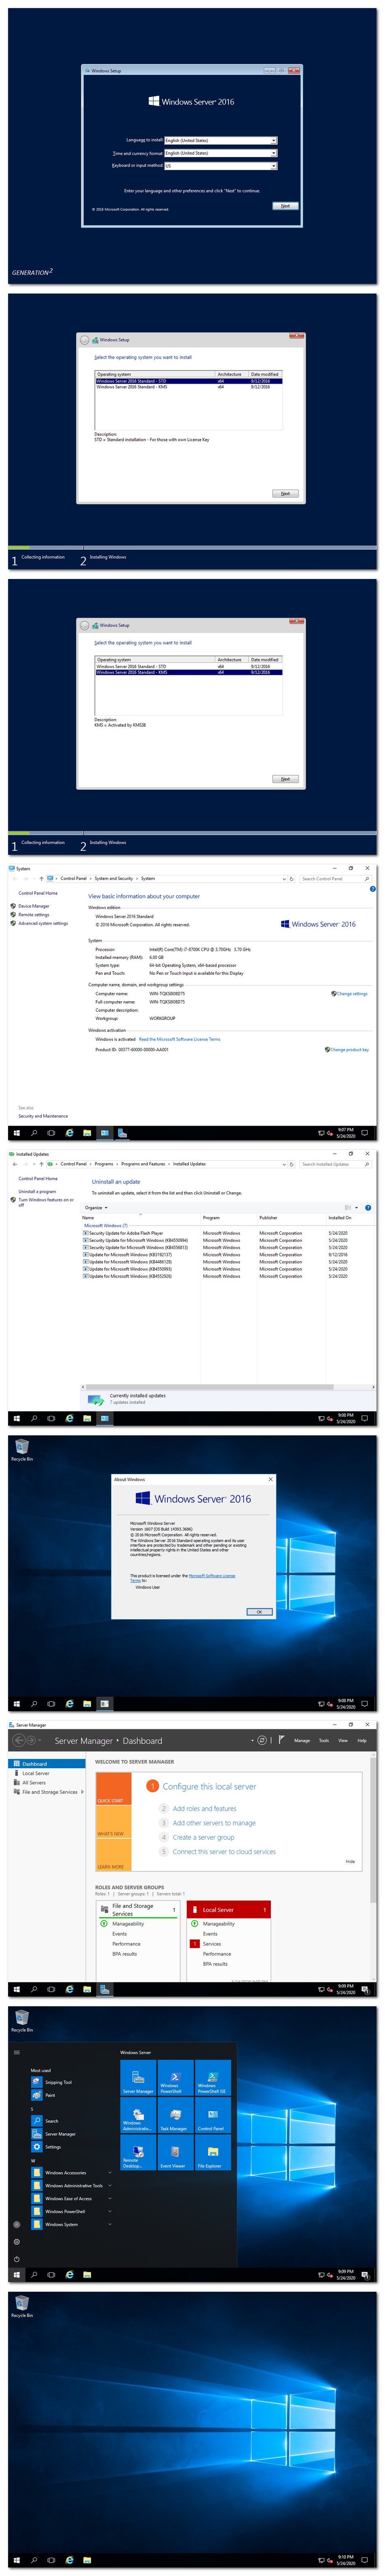Open the Organize dropdown in Installed Updates
This screenshot has height=2576, width=385.
coord(96,1208)
